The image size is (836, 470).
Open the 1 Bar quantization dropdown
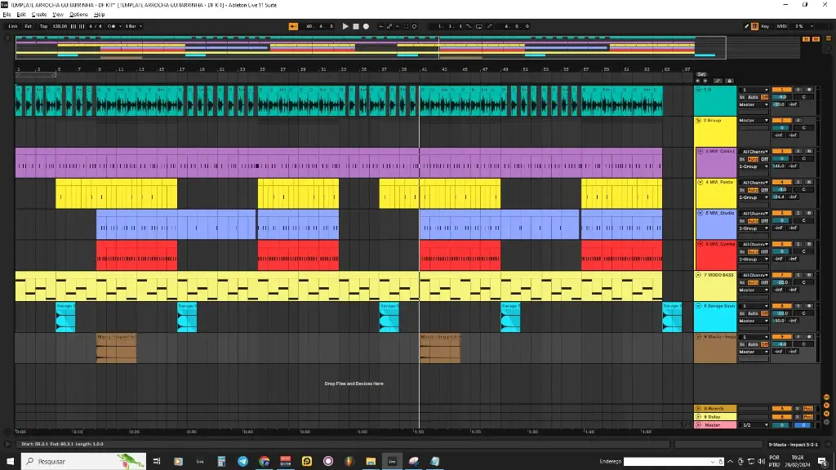133,26
